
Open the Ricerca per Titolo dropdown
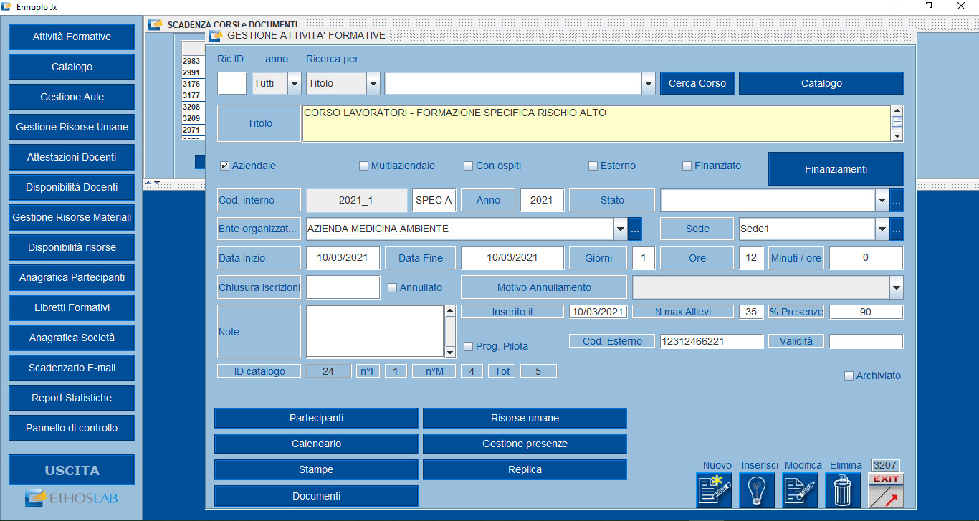pyautogui.click(x=373, y=84)
